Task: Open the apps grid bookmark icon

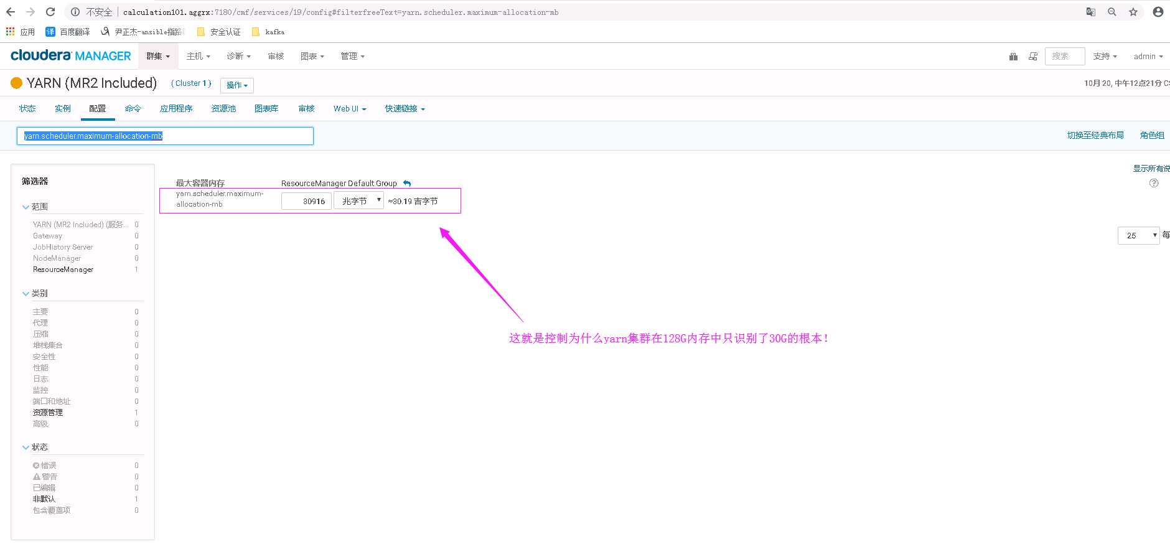Action: (10, 32)
